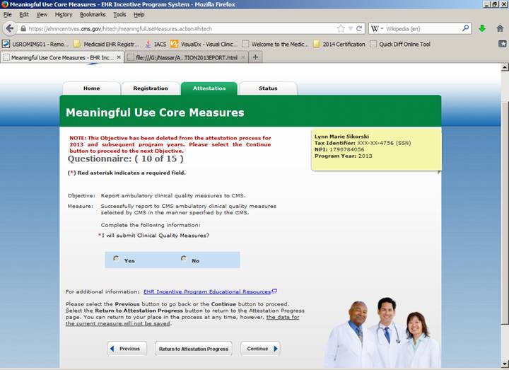Click Return to Attestation Progress button
Image resolution: width=509 pixels, height=370 pixels.
194,349
